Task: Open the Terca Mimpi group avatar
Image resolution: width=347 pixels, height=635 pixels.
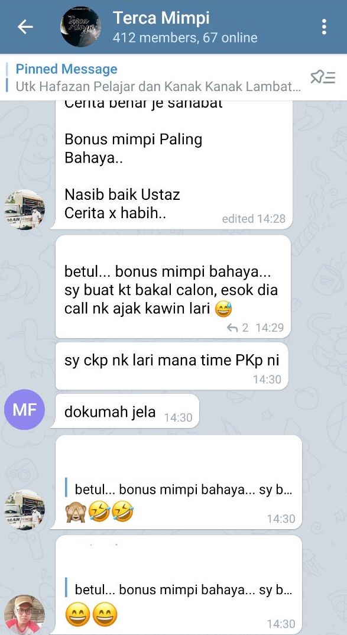Action: pos(80,27)
